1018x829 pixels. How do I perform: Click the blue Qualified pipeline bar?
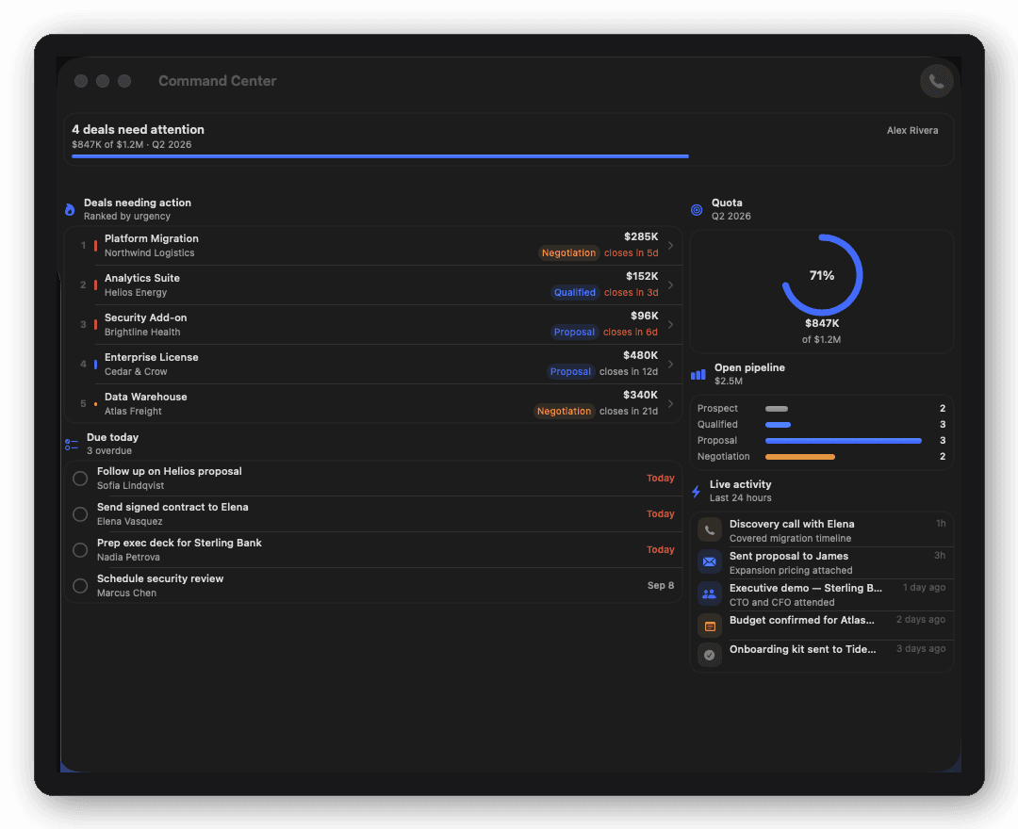[778, 425]
